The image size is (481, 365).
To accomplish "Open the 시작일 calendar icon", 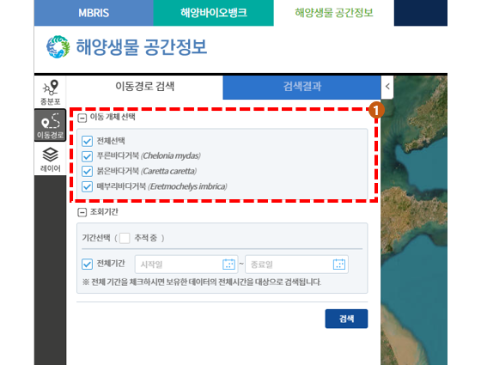I will point(228,265).
